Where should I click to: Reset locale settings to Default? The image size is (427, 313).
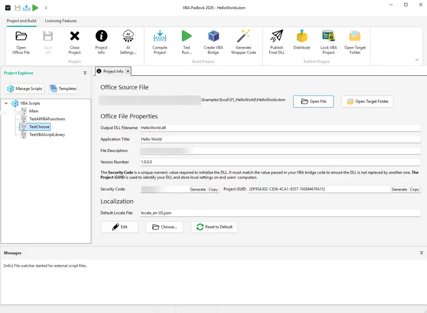[x=214, y=227]
